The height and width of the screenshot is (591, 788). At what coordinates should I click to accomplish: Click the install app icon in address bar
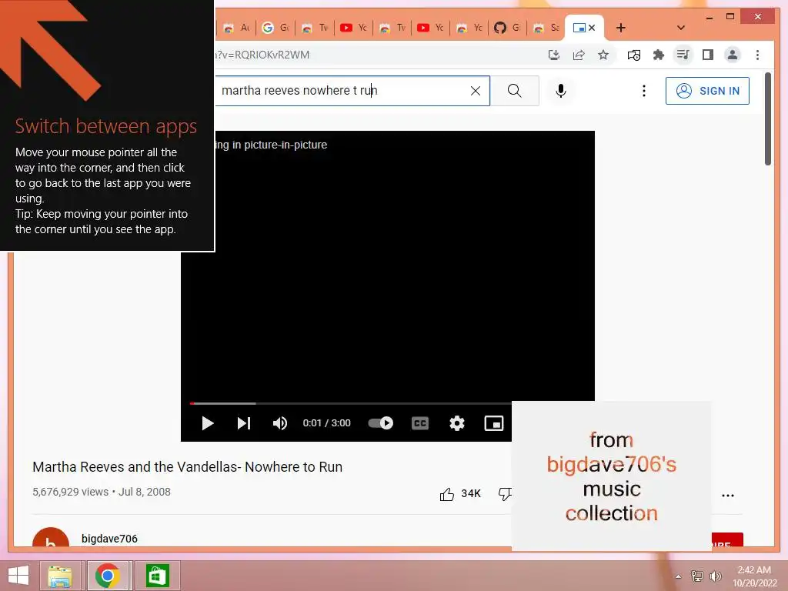tap(553, 55)
